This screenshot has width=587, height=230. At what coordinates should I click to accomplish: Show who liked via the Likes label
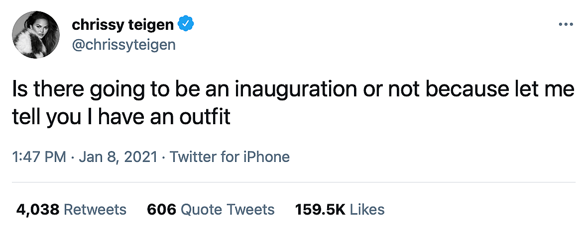(367, 209)
